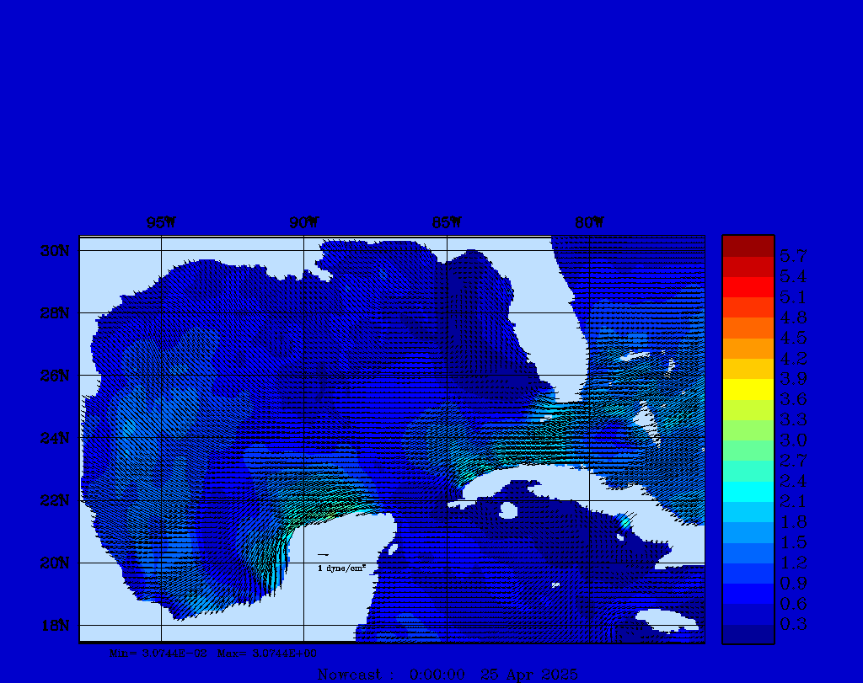
Task: Select the yellow 3.6 color band
Action: [x=748, y=389]
